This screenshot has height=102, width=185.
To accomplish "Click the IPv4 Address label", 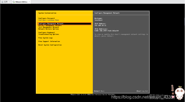I will (100, 24).
